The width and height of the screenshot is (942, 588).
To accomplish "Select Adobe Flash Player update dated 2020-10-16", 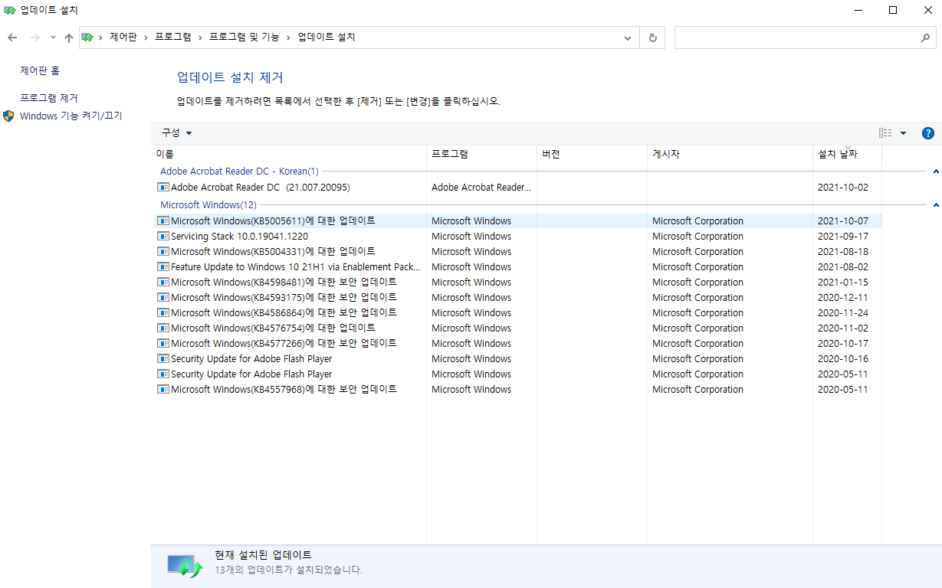I will click(x=251, y=358).
